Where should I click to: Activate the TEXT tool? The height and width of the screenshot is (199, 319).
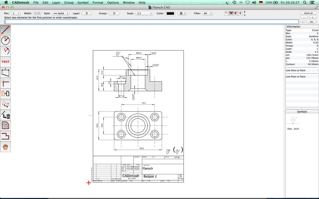[x=5, y=62]
